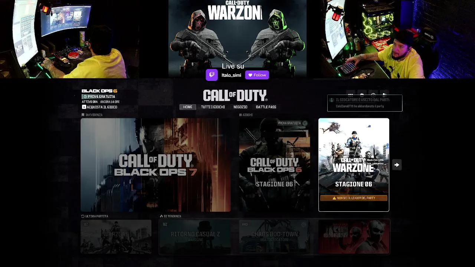Image resolution: width=475 pixels, height=267 pixels.
Task: Click the refresh icon beside ULTIMA PARTITA
Action: [x=83, y=216]
